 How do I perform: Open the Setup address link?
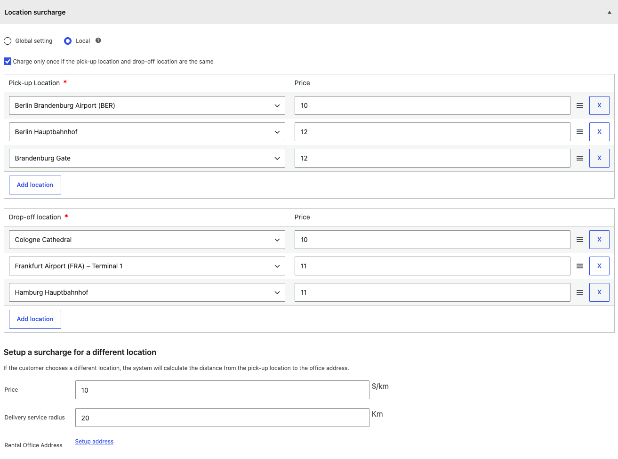tap(94, 442)
